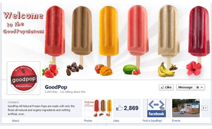212x129 pixels.
Task: Like the GoodPop page
Action: coord(166,87)
